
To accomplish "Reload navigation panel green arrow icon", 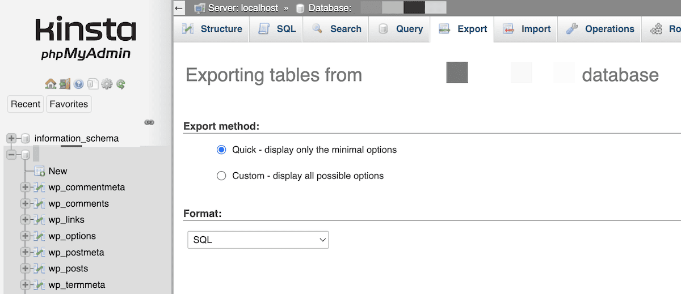I will pyautogui.click(x=121, y=84).
